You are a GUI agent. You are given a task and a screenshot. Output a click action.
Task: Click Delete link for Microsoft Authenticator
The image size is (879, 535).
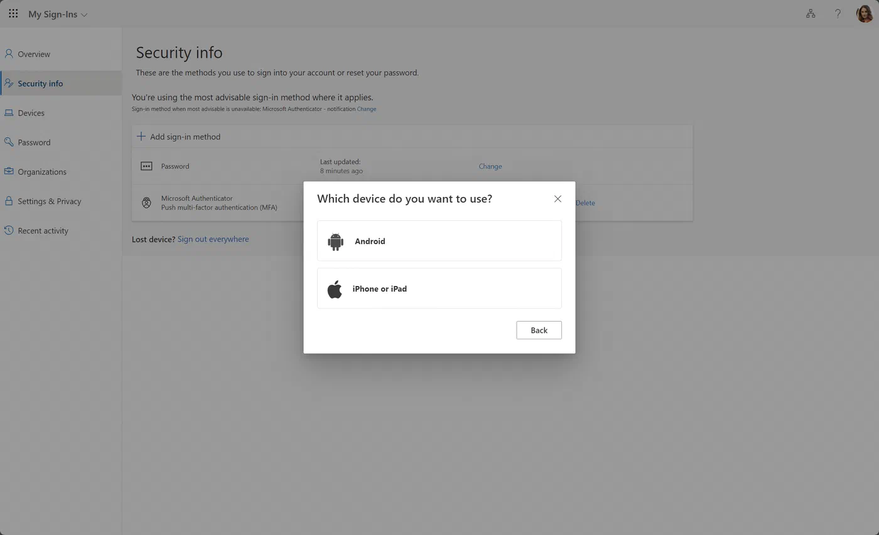click(x=585, y=203)
